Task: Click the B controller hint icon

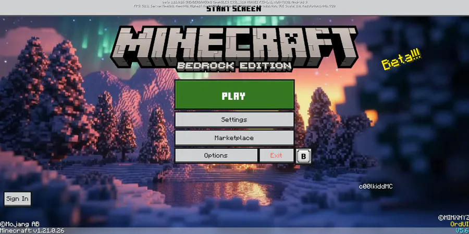Action: [x=303, y=156]
